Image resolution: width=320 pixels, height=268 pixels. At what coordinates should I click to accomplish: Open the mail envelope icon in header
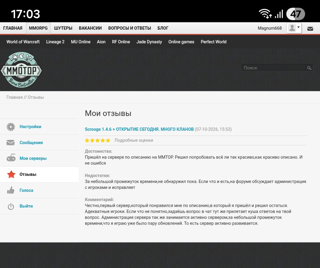point(310,28)
